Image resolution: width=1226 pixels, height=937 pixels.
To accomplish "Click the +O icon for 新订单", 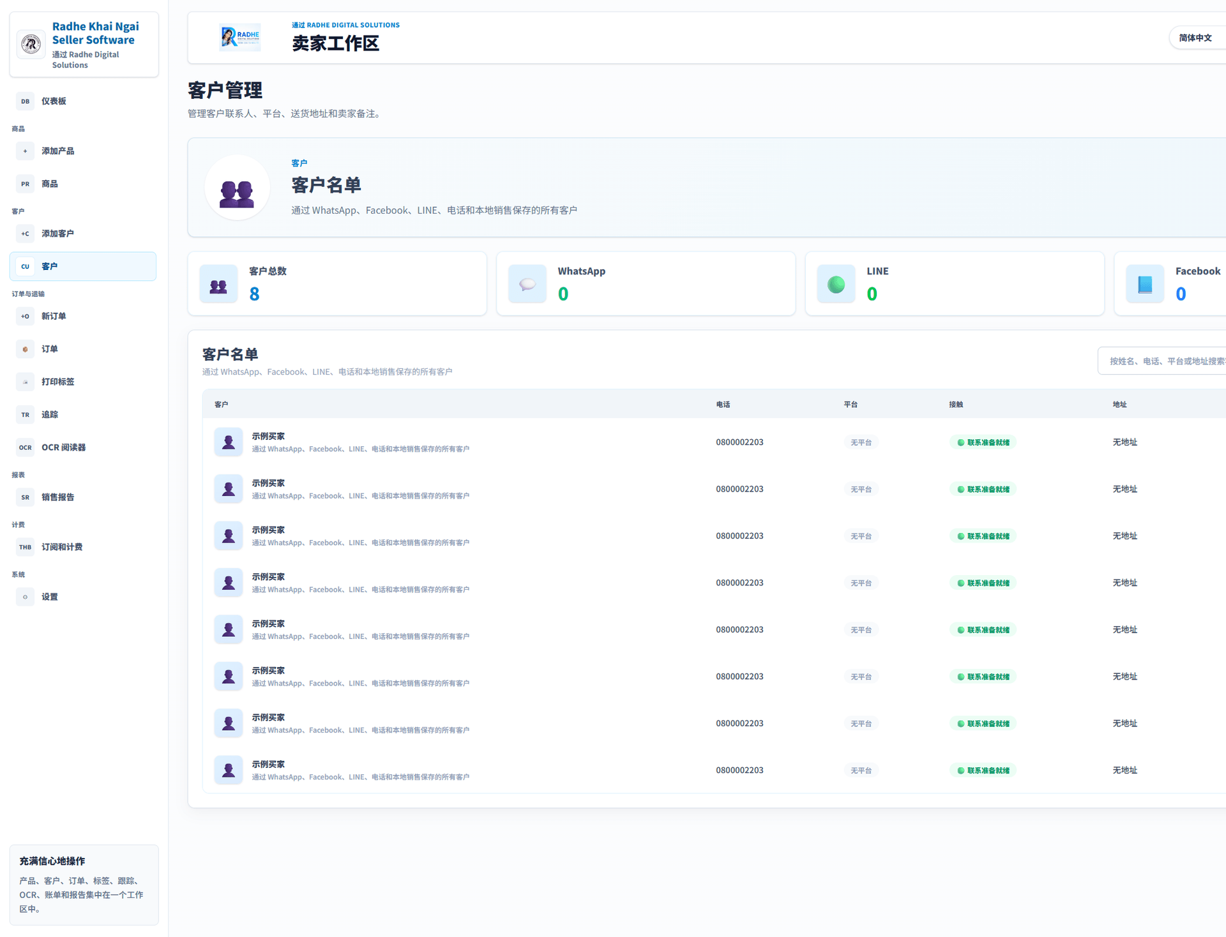I will tap(25, 316).
